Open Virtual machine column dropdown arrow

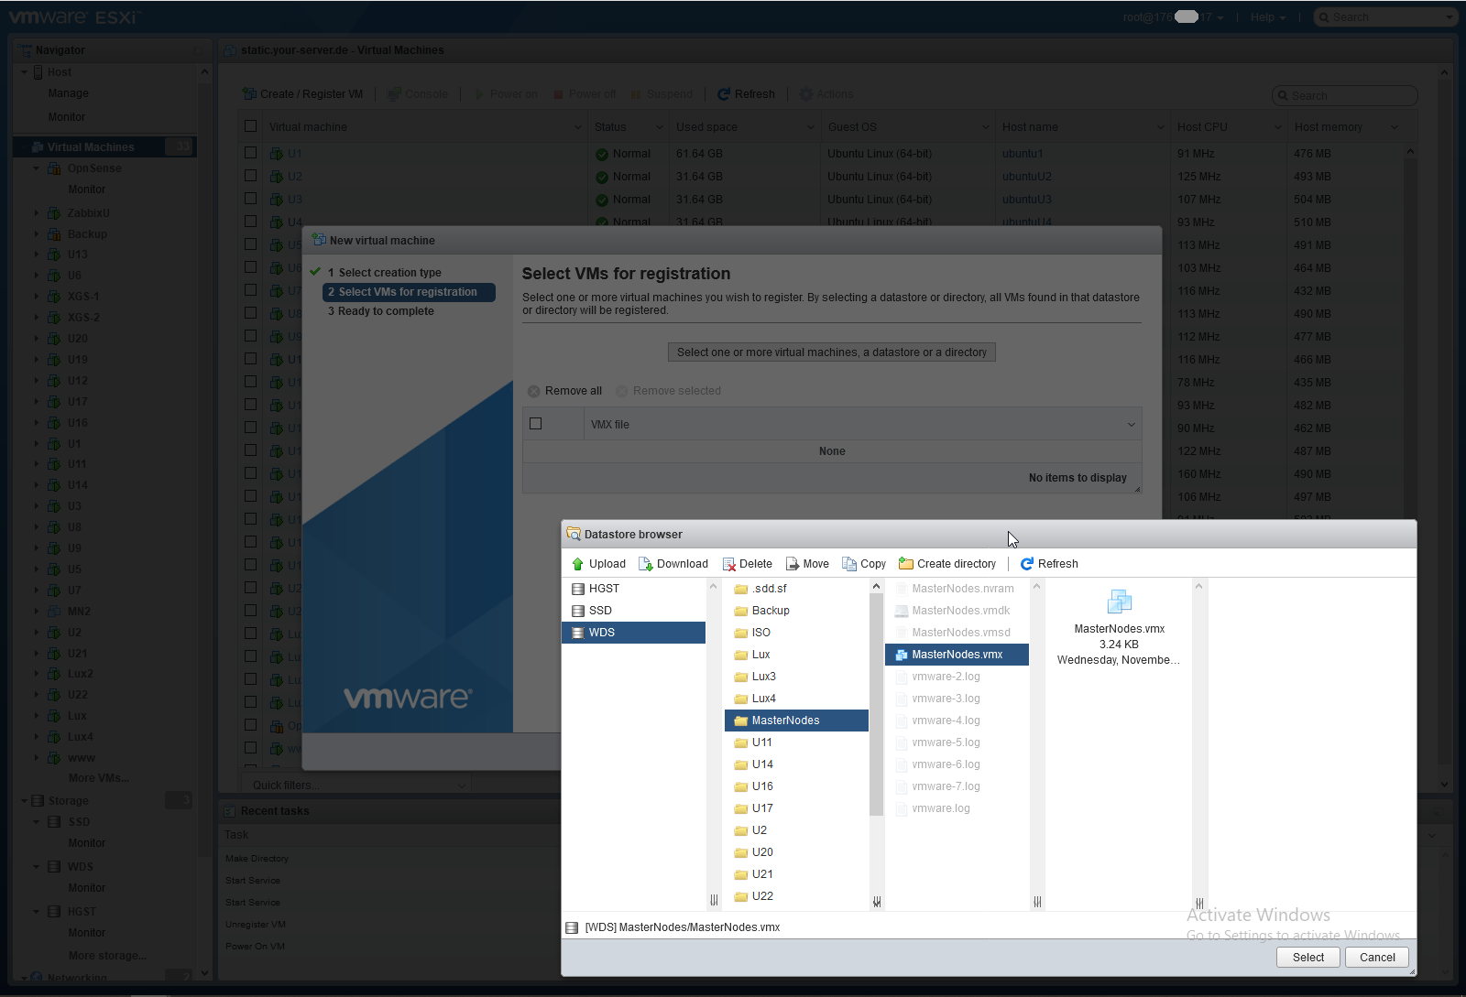577,127
